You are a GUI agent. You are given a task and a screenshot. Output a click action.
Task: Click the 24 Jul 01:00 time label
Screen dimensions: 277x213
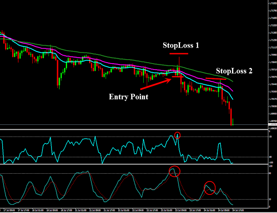(x=209, y=210)
